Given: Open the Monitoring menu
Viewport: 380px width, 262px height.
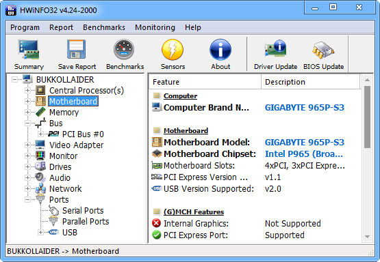Looking at the screenshot, I should 155,27.
